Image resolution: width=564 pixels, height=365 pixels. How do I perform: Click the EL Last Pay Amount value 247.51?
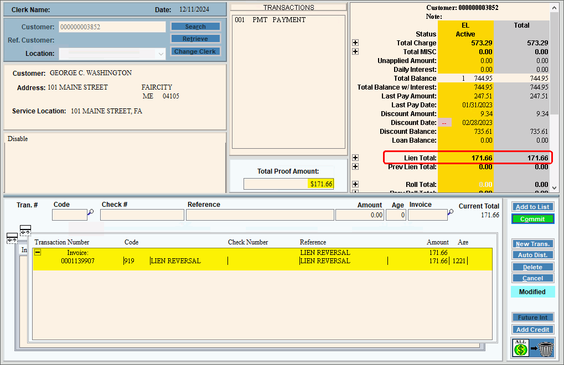(483, 96)
